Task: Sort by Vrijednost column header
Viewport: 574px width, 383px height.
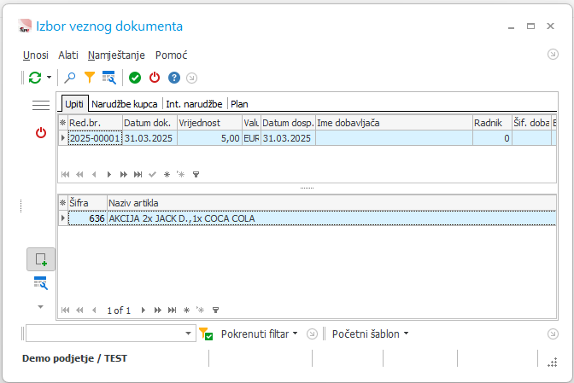Action: [210, 123]
